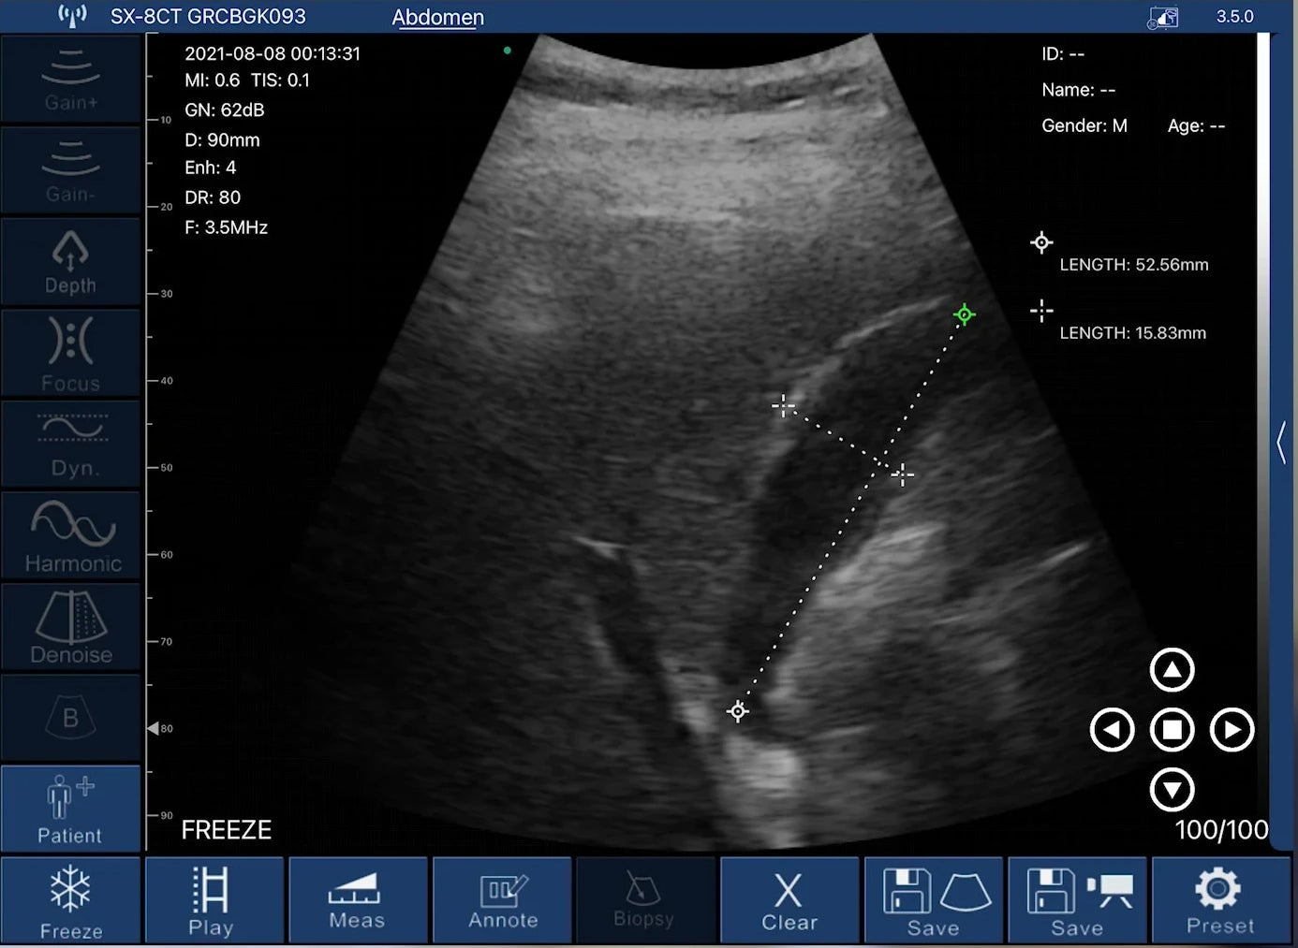1298x948 pixels.
Task: Open the Abdomen exam type selector
Action: click(x=437, y=17)
